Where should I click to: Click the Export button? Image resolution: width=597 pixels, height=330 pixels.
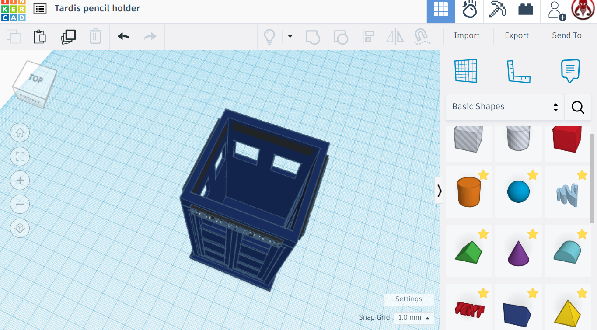point(517,36)
